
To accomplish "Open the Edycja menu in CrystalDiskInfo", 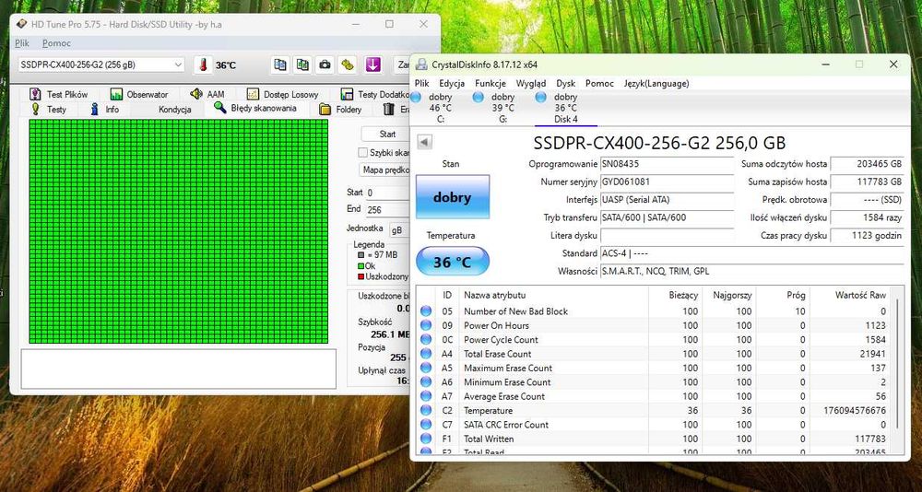I will [452, 84].
